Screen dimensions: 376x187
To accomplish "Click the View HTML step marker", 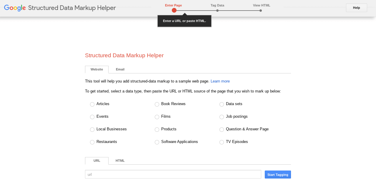I will coord(260,10).
